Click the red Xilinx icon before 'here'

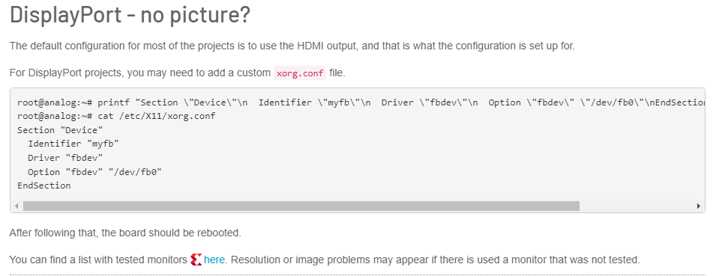click(196, 260)
